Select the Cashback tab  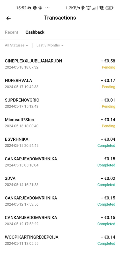click(35, 32)
